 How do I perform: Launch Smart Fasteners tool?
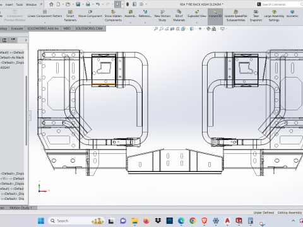pos(70,16)
